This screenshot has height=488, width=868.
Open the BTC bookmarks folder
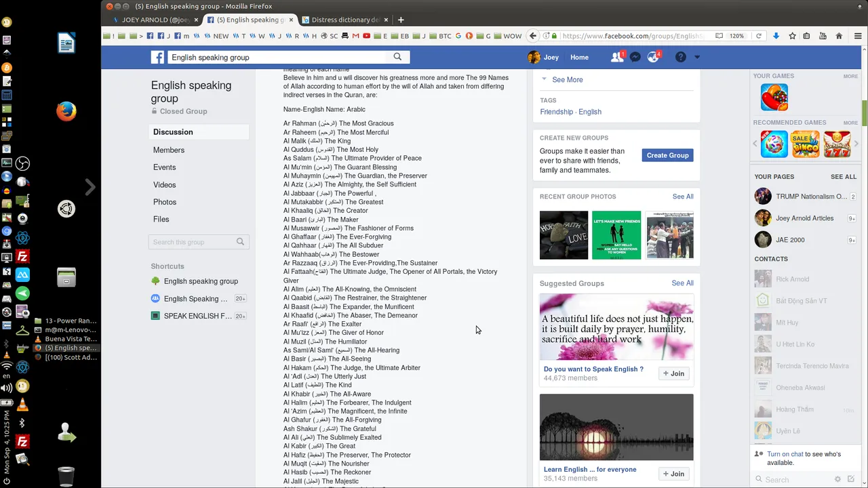coord(441,36)
